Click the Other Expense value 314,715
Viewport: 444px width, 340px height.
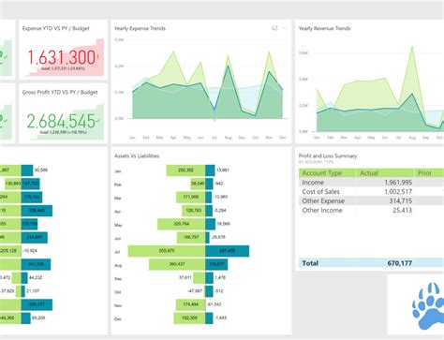pyautogui.click(x=401, y=201)
